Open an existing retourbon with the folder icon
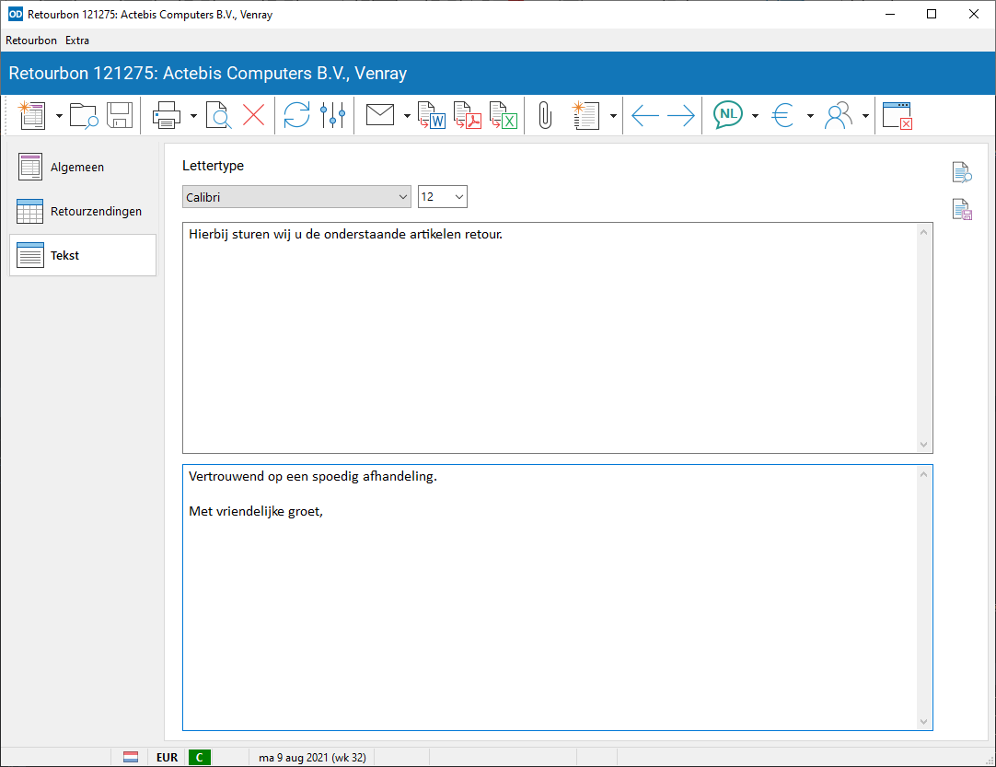 click(83, 116)
